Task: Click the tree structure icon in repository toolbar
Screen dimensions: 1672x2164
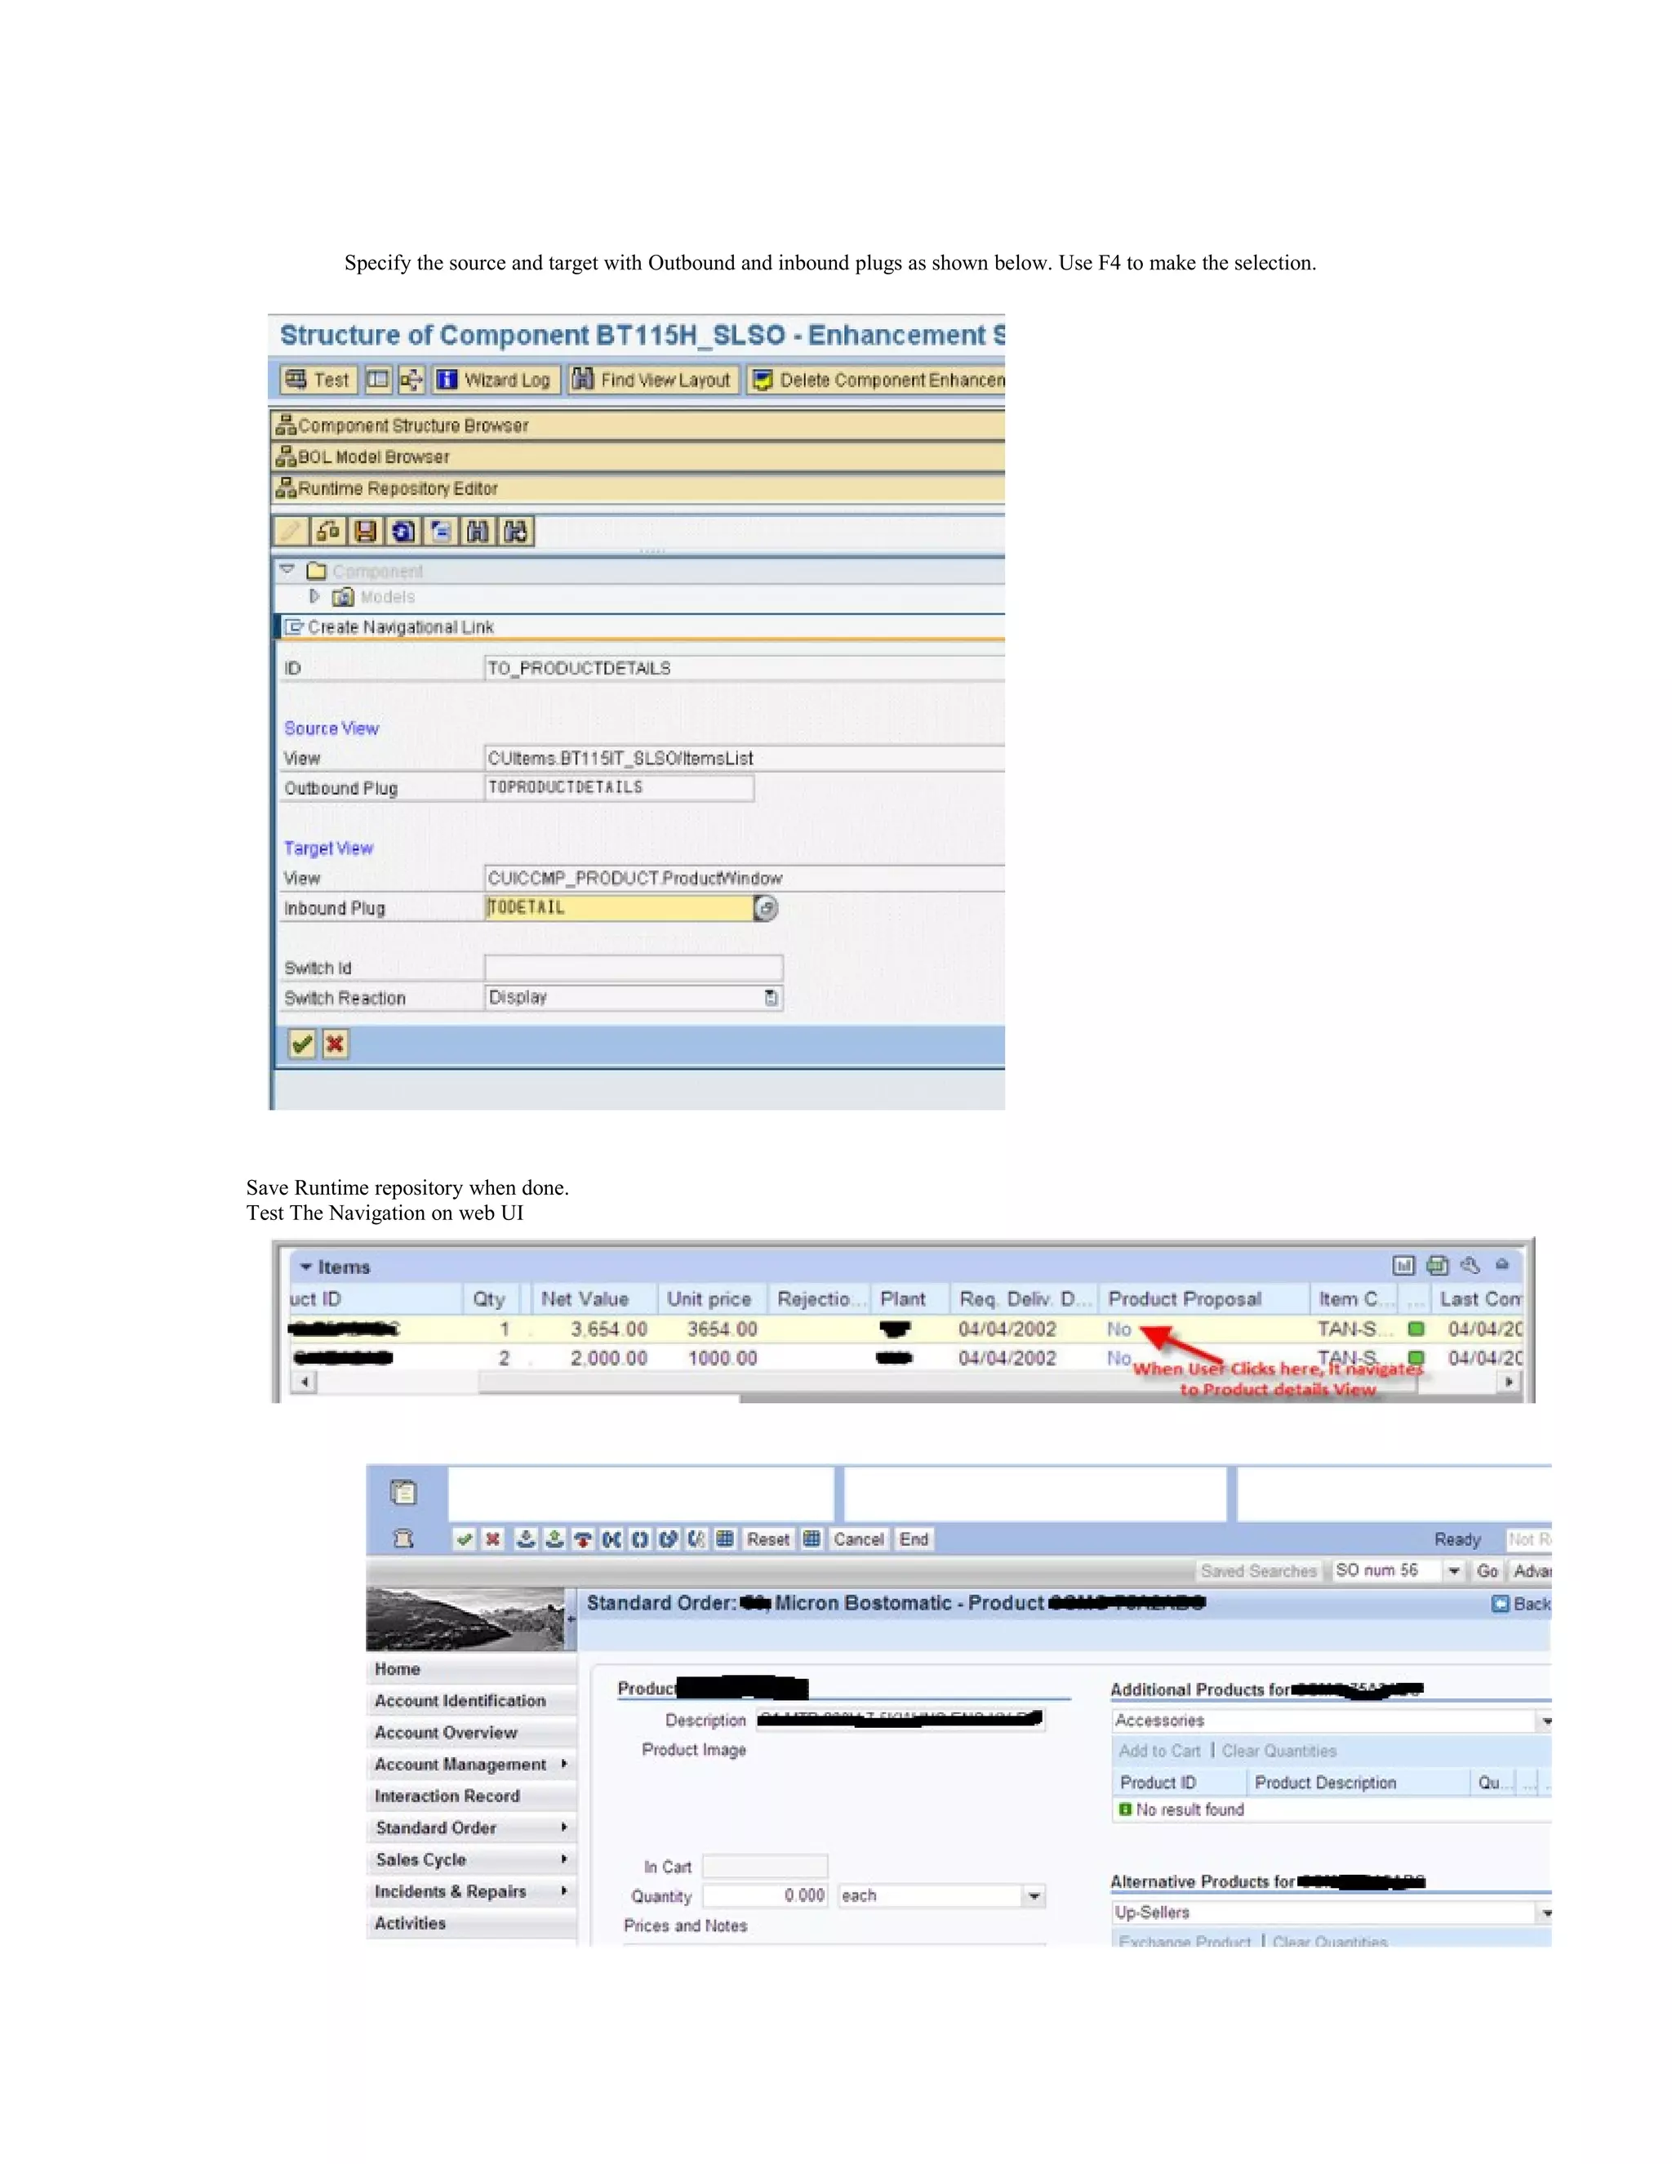Action: (441, 532)
